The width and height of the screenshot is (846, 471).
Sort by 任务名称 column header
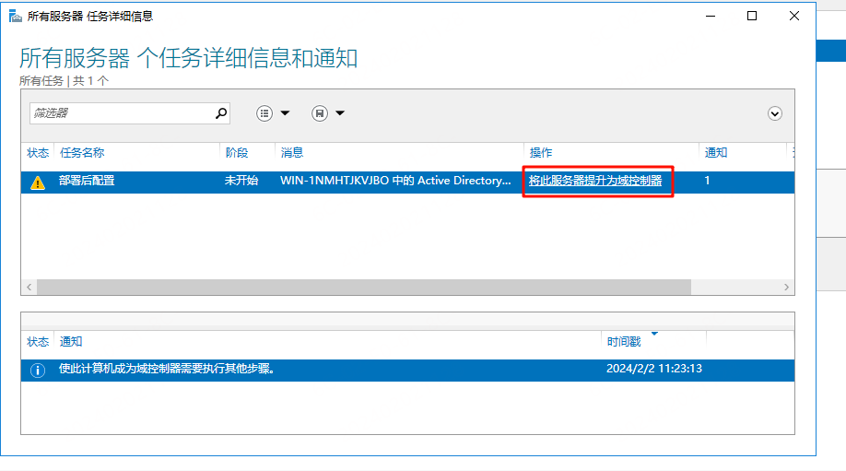tap(82, 153)
